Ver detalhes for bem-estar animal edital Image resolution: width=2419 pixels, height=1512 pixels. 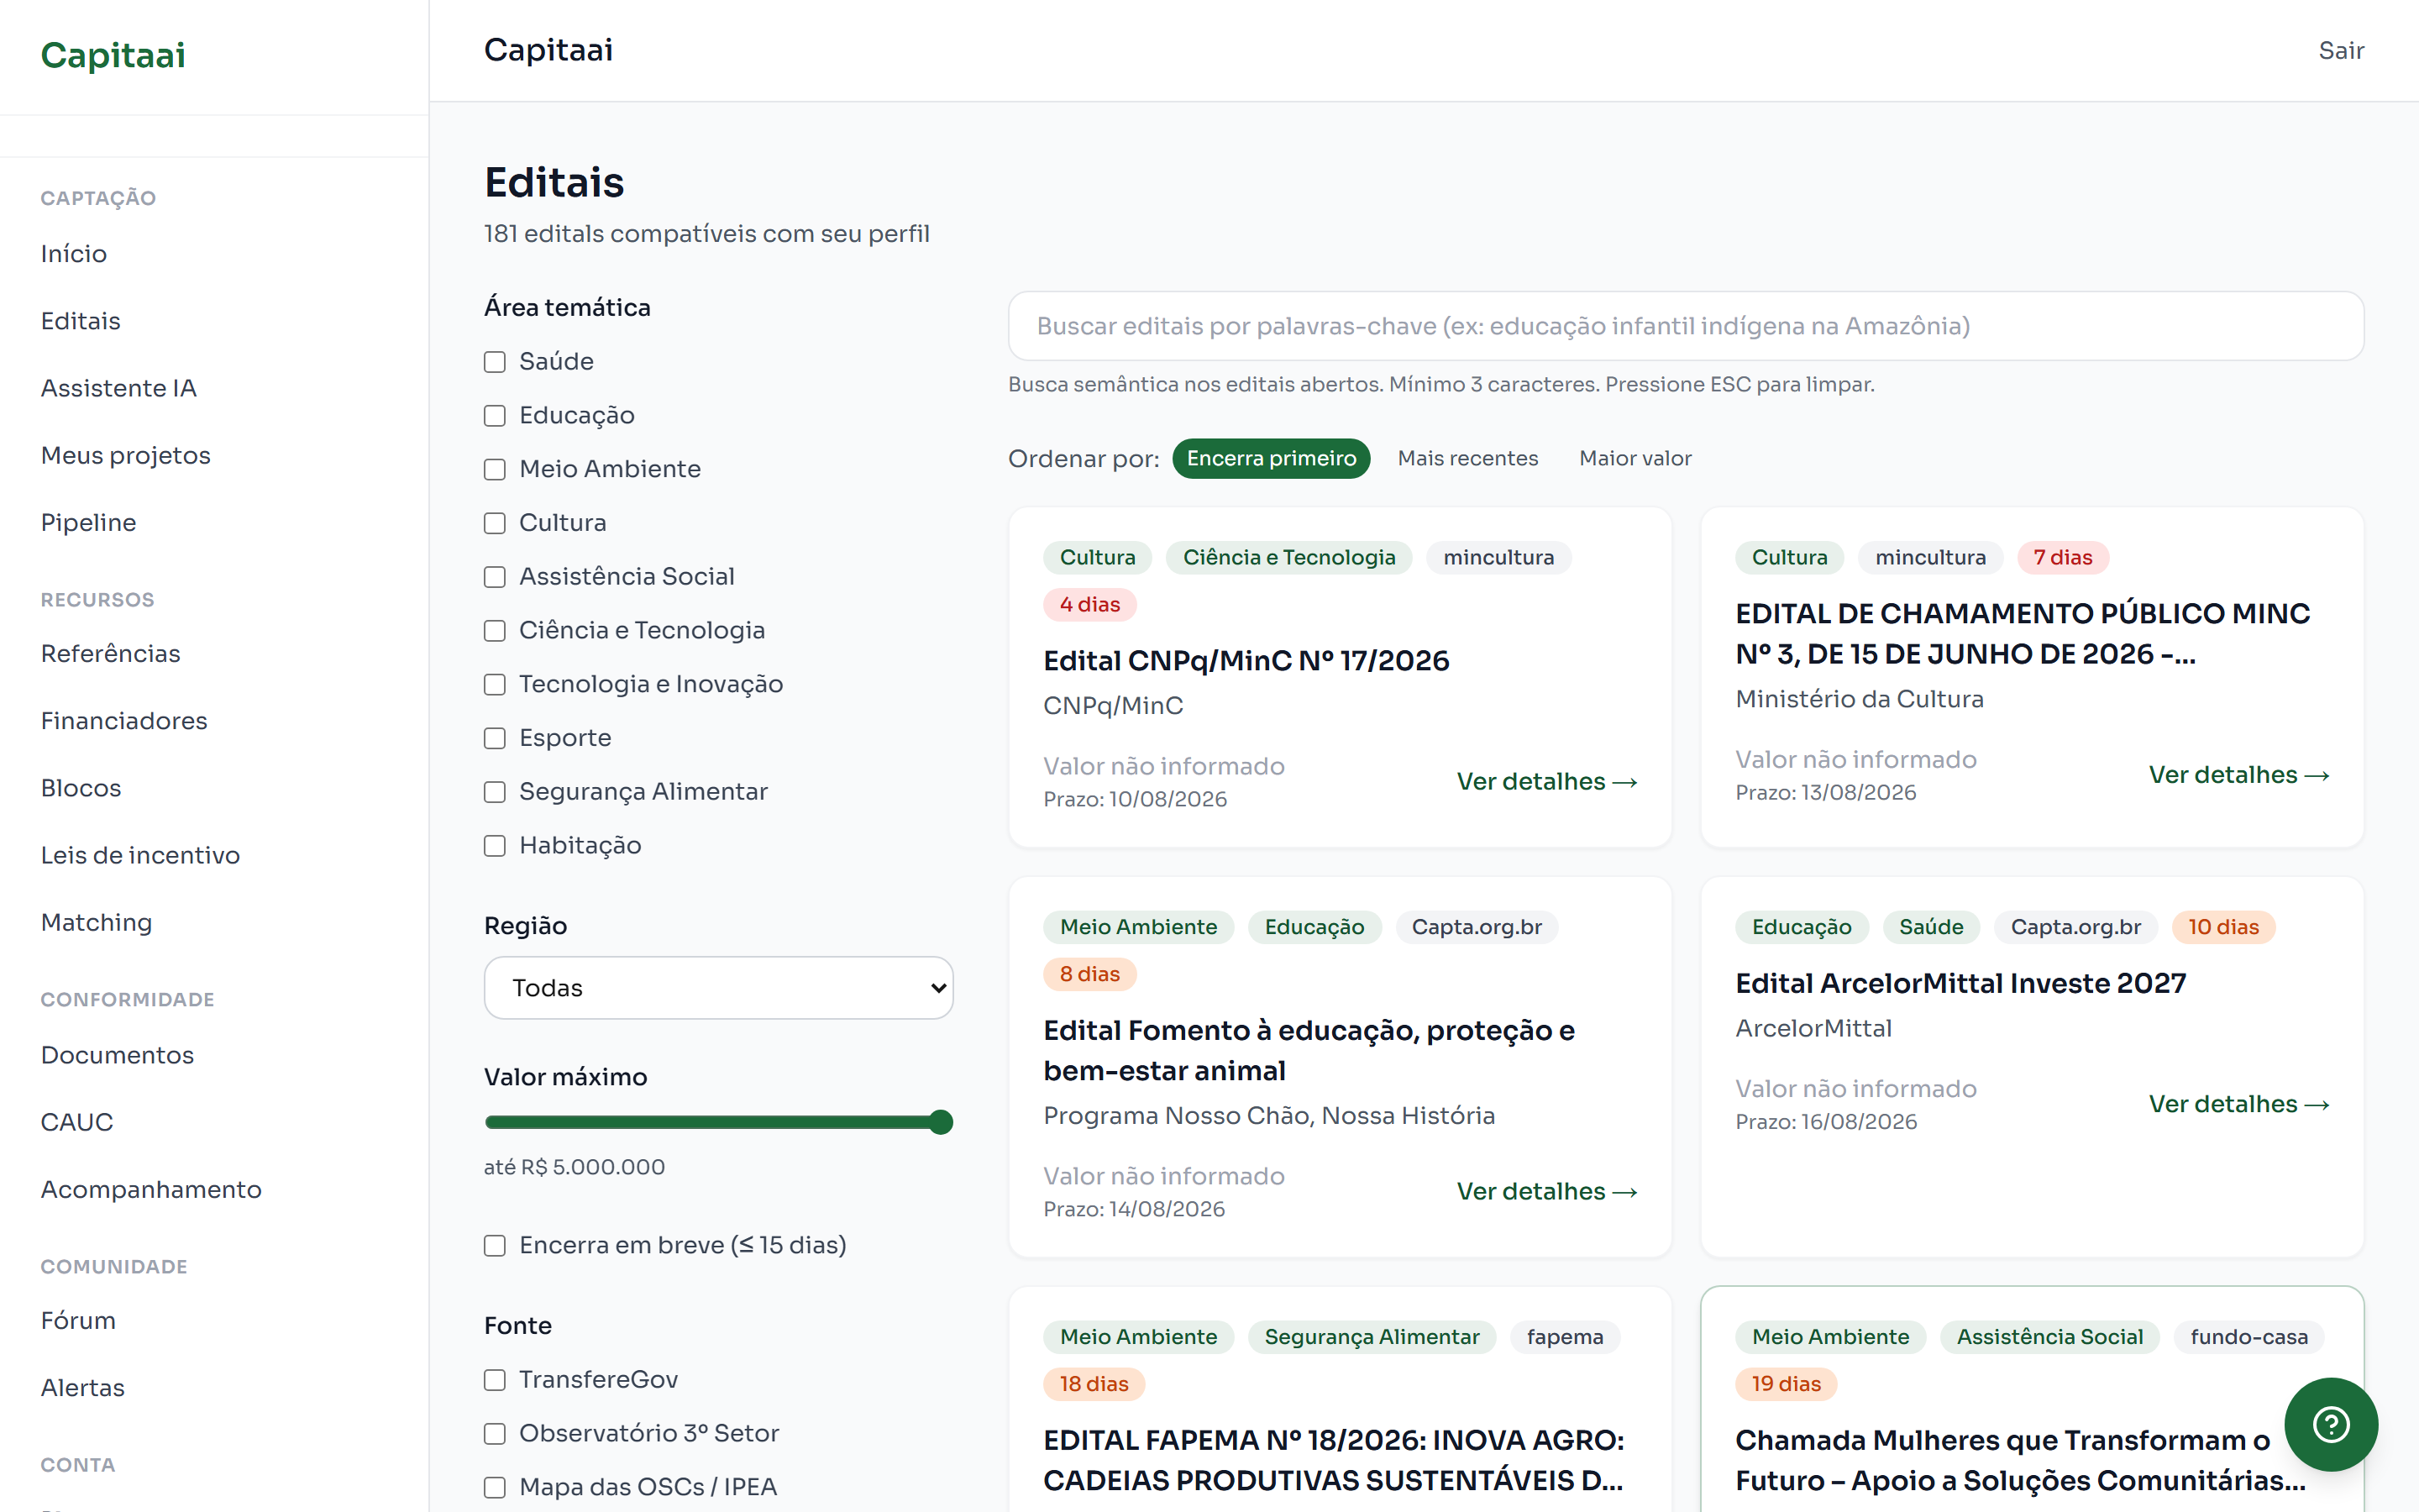1546,1191
